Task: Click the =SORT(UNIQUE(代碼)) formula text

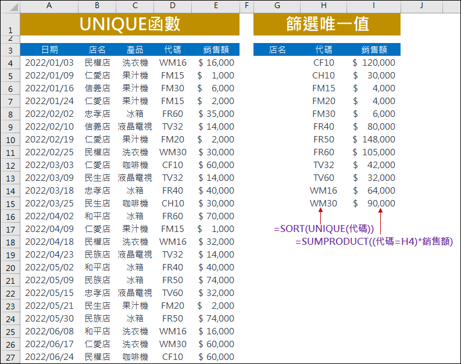Action: click(x=324, y=229)
